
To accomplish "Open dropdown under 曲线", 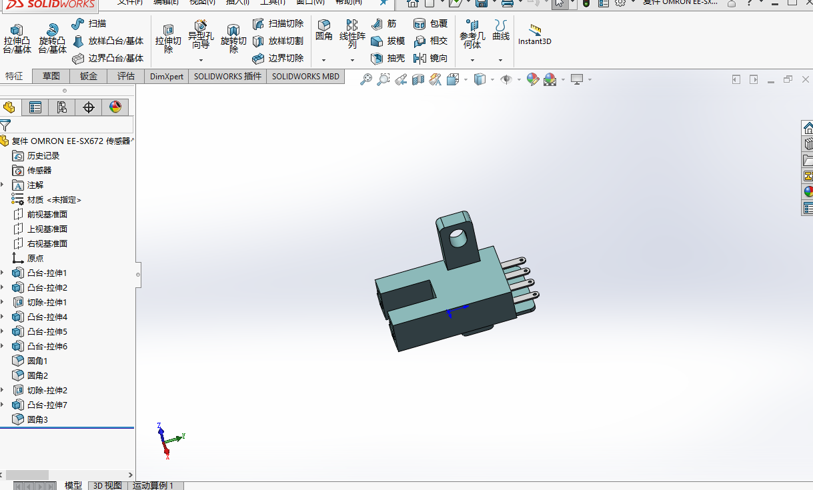I will pos(501,60).
